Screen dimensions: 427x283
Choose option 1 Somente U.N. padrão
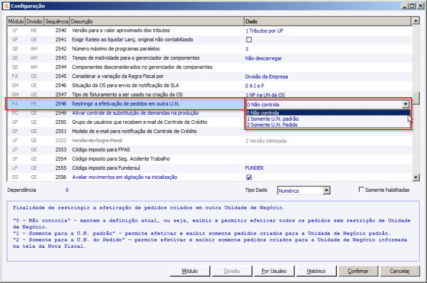[328, 119]
